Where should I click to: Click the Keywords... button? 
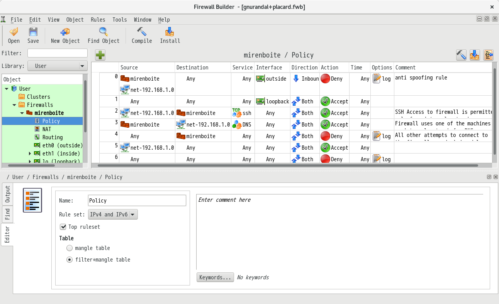(215, 277)
